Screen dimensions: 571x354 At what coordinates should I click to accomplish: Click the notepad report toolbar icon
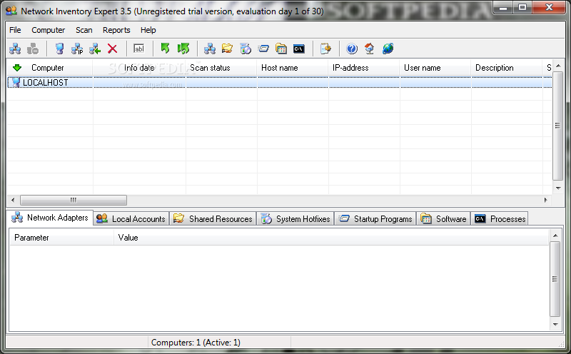coord(325,49)
